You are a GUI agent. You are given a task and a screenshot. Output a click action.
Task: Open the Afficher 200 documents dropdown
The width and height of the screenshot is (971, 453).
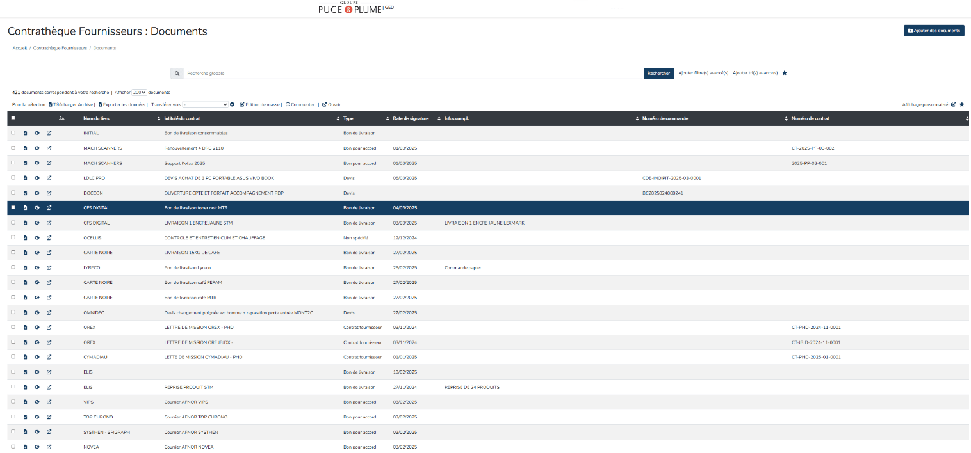139,93
